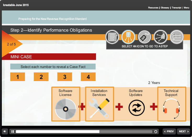Reveal Case Fact number 1
The height and width of the screenshot is (137, 192).
[18, 77]
